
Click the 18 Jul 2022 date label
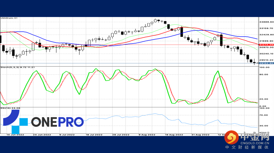pyautogui.click(x=94, y=135)
